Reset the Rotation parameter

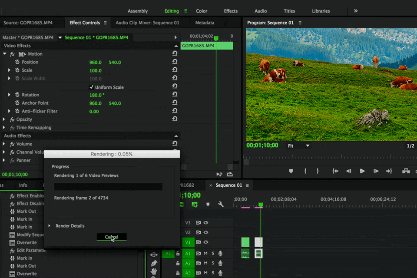[x=175, y=95]
